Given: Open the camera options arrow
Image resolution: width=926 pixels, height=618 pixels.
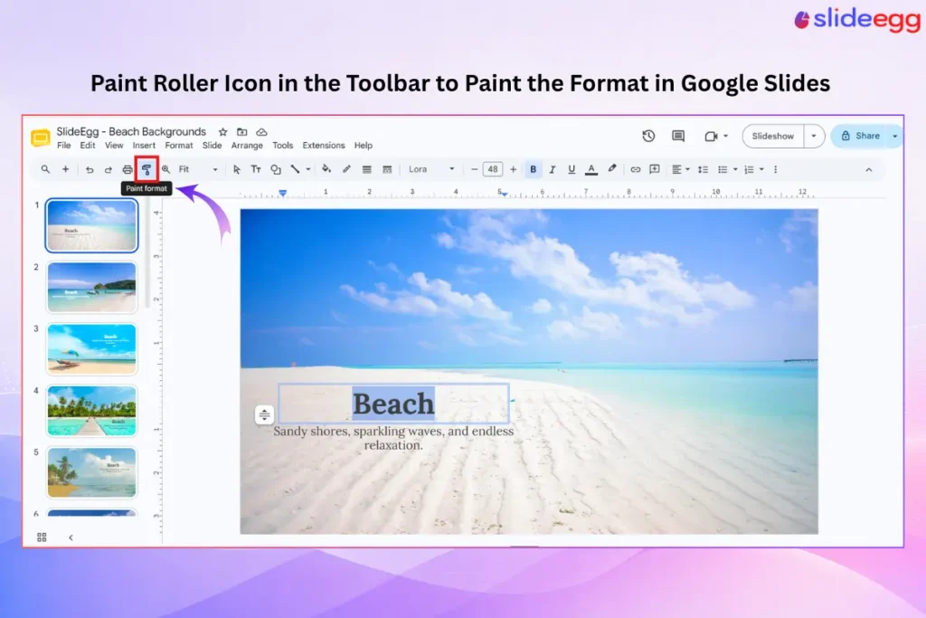Looking at the screenshot, I should [x=726, y=136].
